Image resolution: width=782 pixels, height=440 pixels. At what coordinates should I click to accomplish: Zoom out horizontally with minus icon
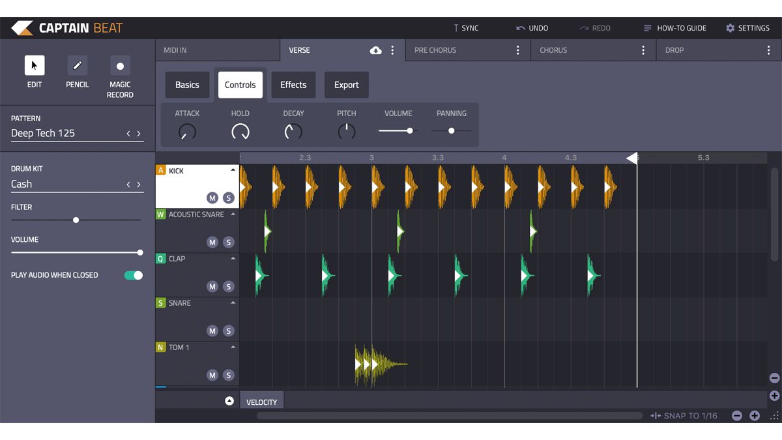[x=737, y=416]
